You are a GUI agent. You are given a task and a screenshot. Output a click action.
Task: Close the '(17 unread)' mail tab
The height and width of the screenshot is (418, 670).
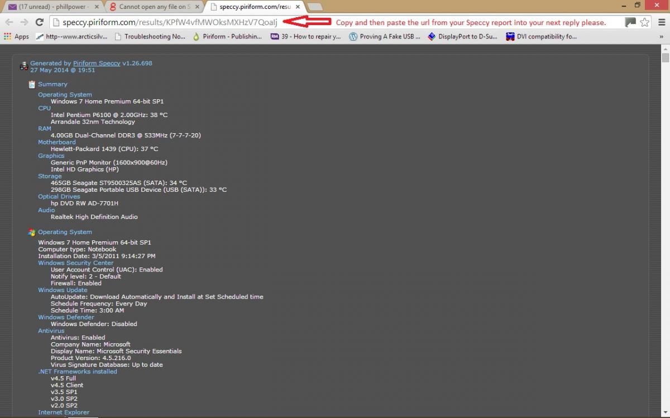(96, 7)
